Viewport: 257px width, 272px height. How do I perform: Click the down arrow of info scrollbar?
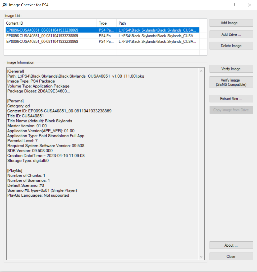point(201,257)
